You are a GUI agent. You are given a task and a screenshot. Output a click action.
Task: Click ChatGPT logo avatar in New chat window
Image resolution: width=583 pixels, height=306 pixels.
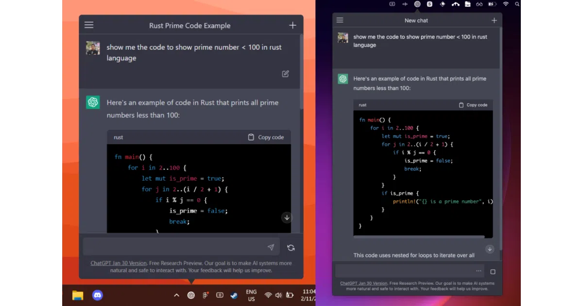pyautogui.click(x=343, y=79)
